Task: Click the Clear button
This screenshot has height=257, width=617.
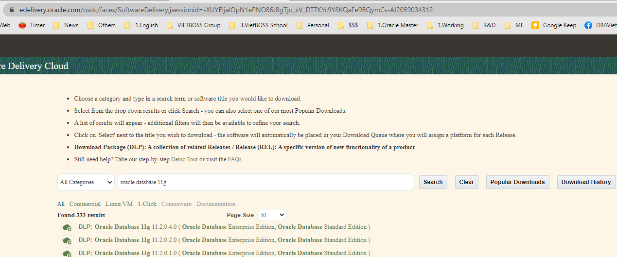Action: click(x=466, y=182)
